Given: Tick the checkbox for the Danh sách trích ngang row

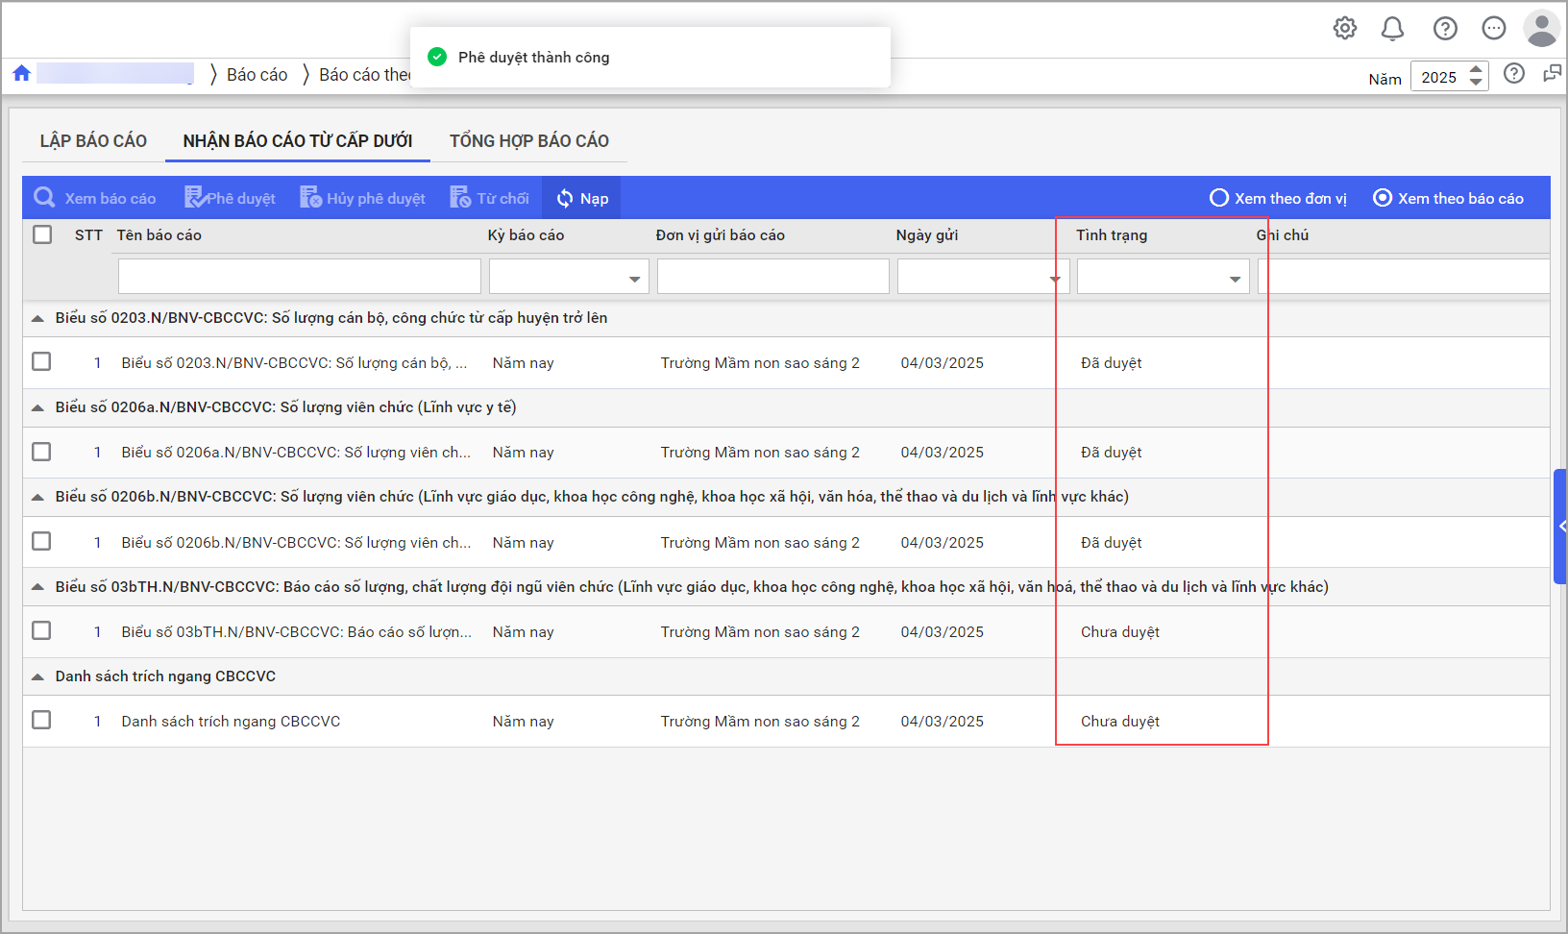Looking at the screenshot, I should coord(41,720).
